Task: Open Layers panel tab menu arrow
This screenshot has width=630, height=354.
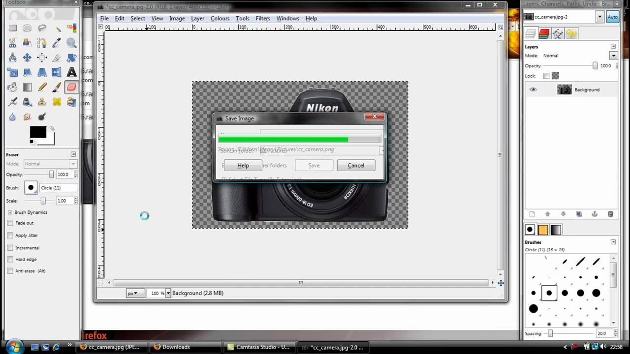Action: coord(613,47)
